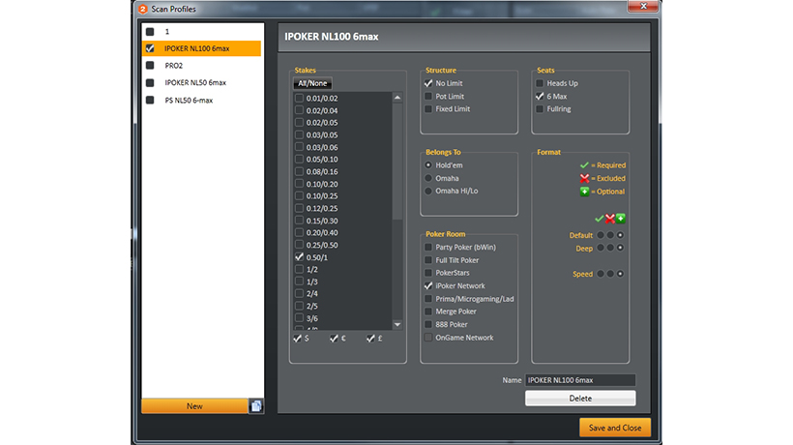Check the 0.12/0.25 stake
Screen dimensions: 793x445
point(300,208)
